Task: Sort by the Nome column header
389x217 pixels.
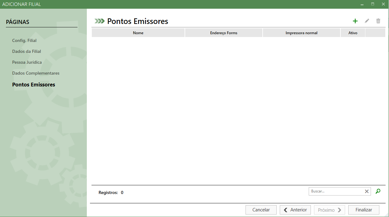Action: 138,33
